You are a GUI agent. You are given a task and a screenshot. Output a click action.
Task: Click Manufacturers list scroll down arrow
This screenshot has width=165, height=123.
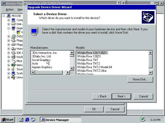[x=72, y=68]
